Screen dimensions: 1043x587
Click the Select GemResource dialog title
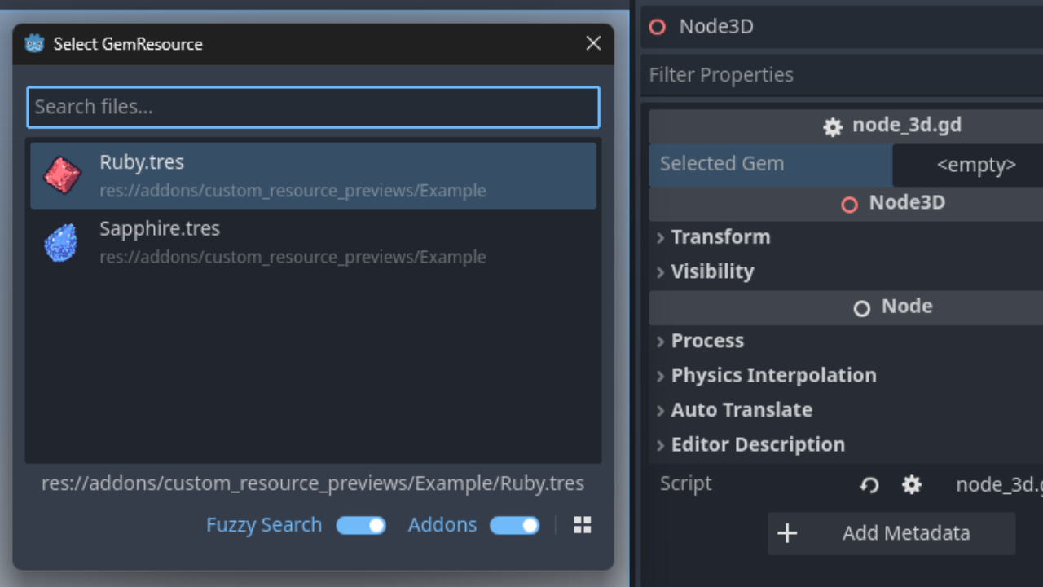coord(128,44)
